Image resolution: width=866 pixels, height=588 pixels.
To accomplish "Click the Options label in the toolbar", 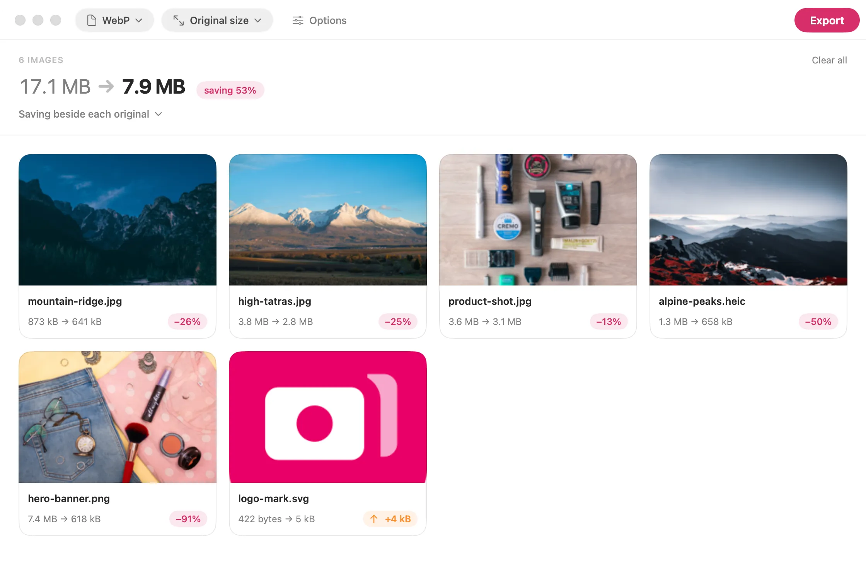I will pyautogui.click(x=328, y=20).
